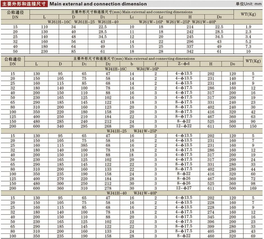This screenshot has width=264, height=239.
Task: Click the WJ41H-16C WJ41W-16P model row
Action: click(x=132, y=69)
